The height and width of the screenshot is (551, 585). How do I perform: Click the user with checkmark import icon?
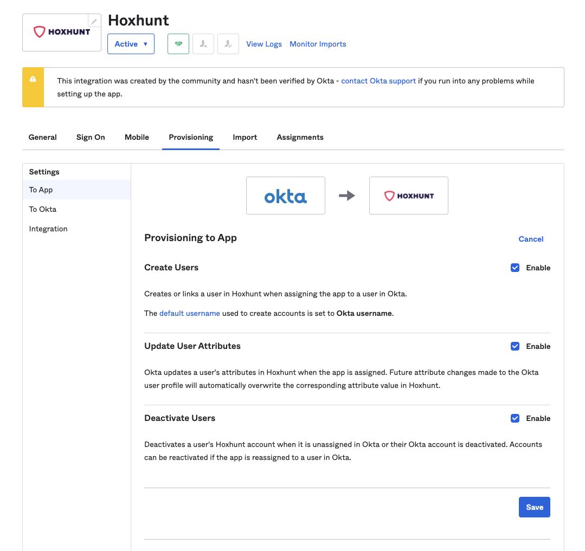click(x=228, y=44)
